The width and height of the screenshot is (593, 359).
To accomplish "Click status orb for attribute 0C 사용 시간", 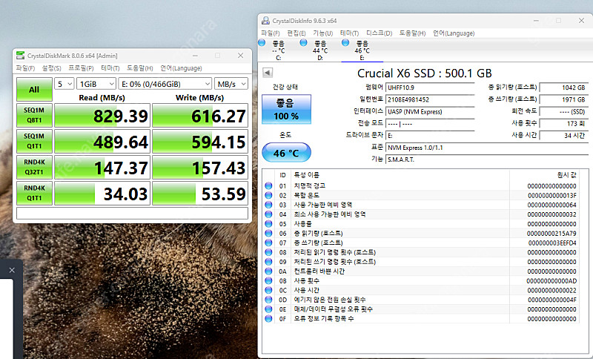I will 268,290.
